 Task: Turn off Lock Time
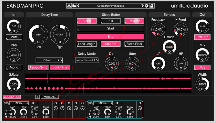tap(60, 68)
